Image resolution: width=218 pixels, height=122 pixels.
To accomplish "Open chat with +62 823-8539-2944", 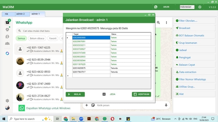I will tap(39, 61).
